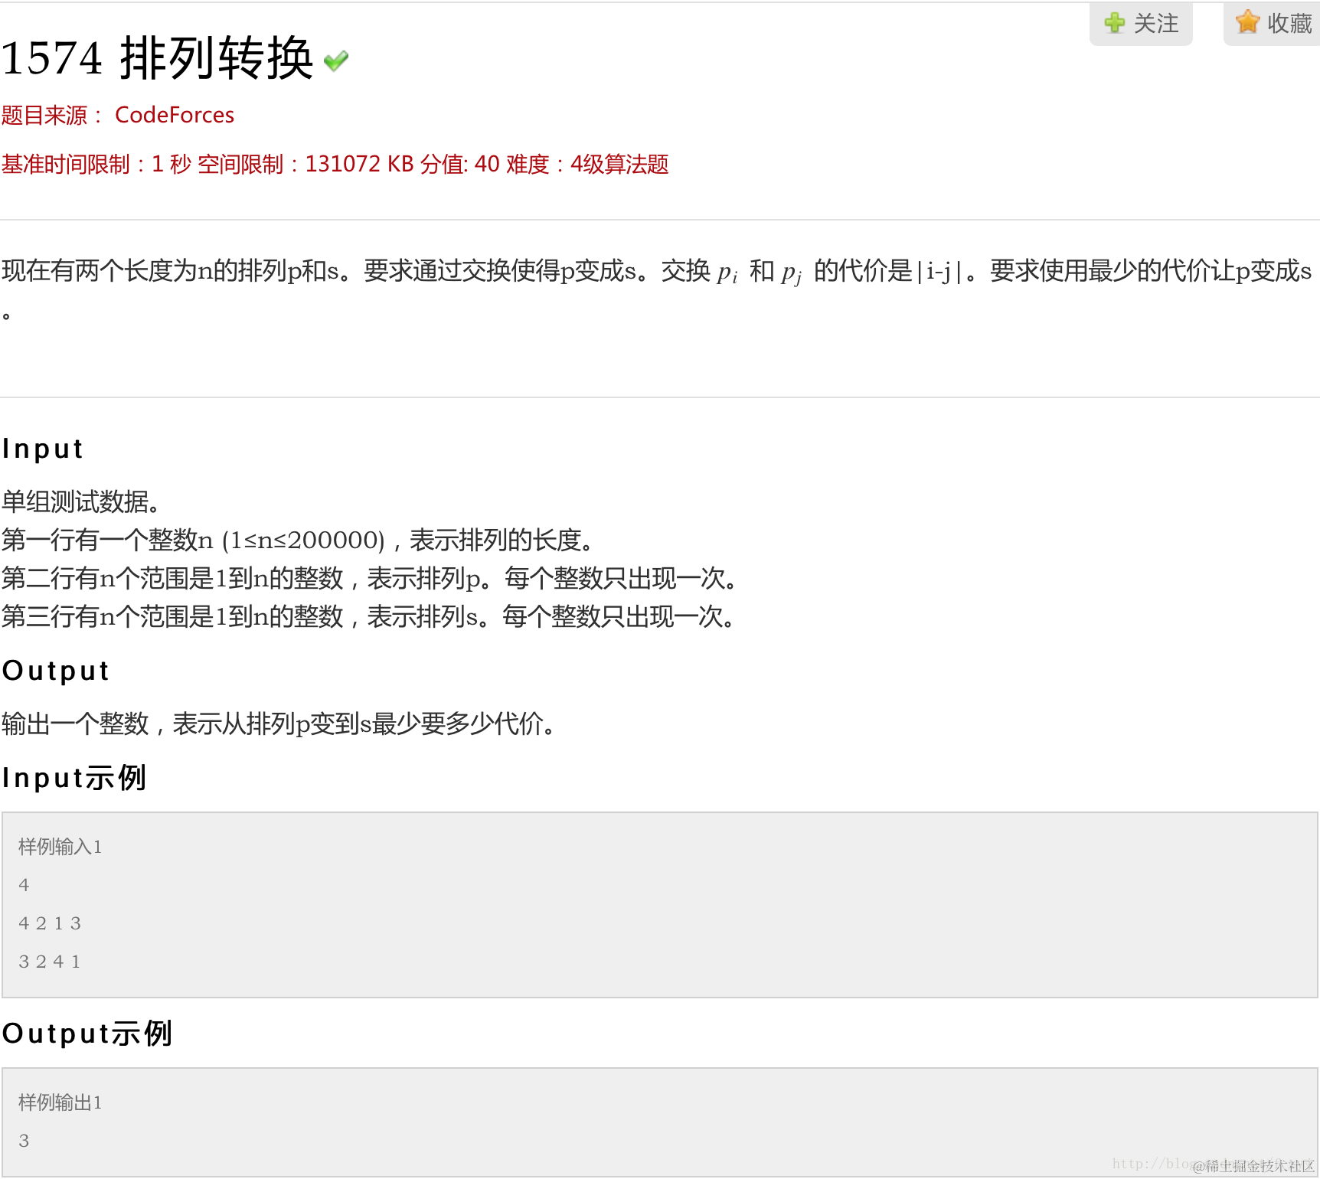This screenshot has height=1179, width=1320.
Task: Click the green checkmark next to the title
Action: pyautogui.click(x=336, y=60)
